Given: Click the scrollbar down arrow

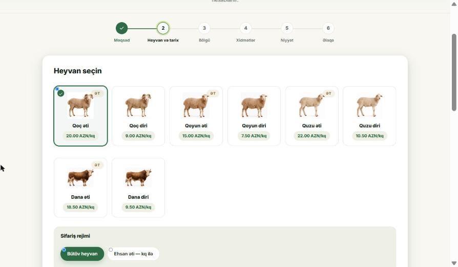Looking at the screenshot, I should pos(454,263).
